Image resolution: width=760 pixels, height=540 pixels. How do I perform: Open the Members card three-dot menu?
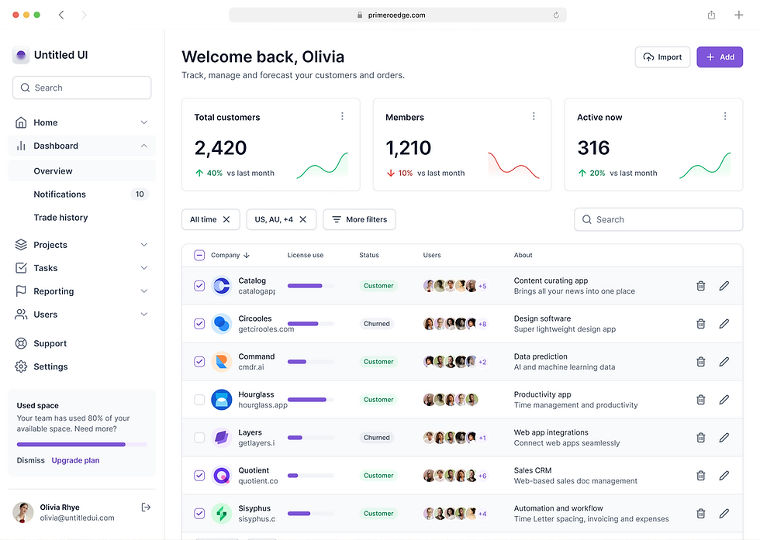534,116
